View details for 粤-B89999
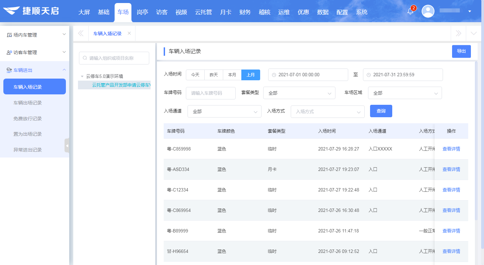This screenshot has height=265, width=484. pos(451,231)
